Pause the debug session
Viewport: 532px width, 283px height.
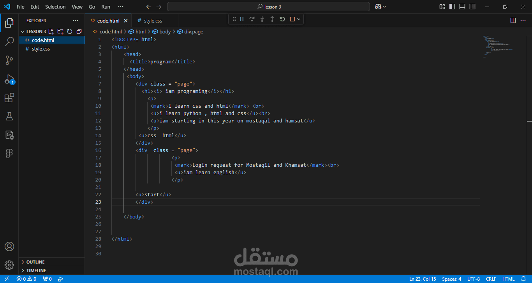pos(242,19)
